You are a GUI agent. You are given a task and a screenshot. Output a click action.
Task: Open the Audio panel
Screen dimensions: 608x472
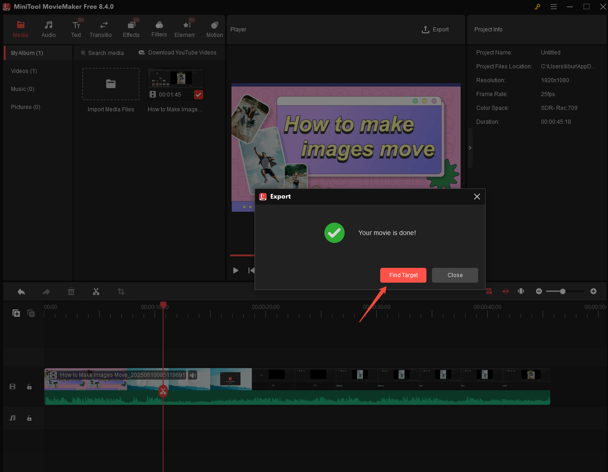pyautogui.click(x=49, y=29)
